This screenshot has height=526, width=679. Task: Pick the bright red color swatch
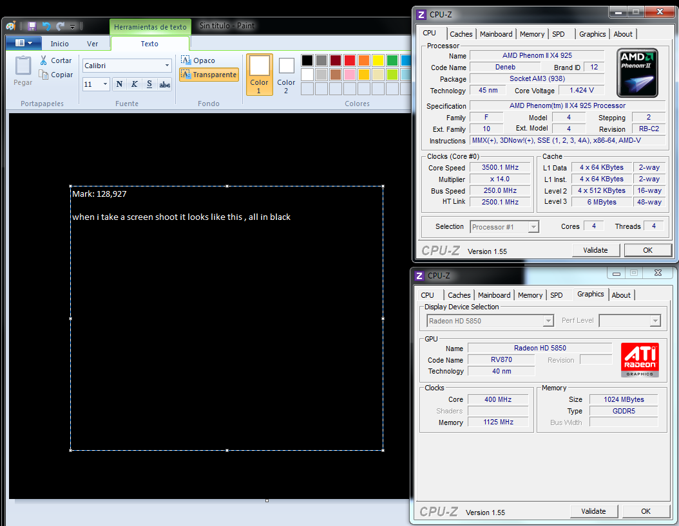click(350, 60)
